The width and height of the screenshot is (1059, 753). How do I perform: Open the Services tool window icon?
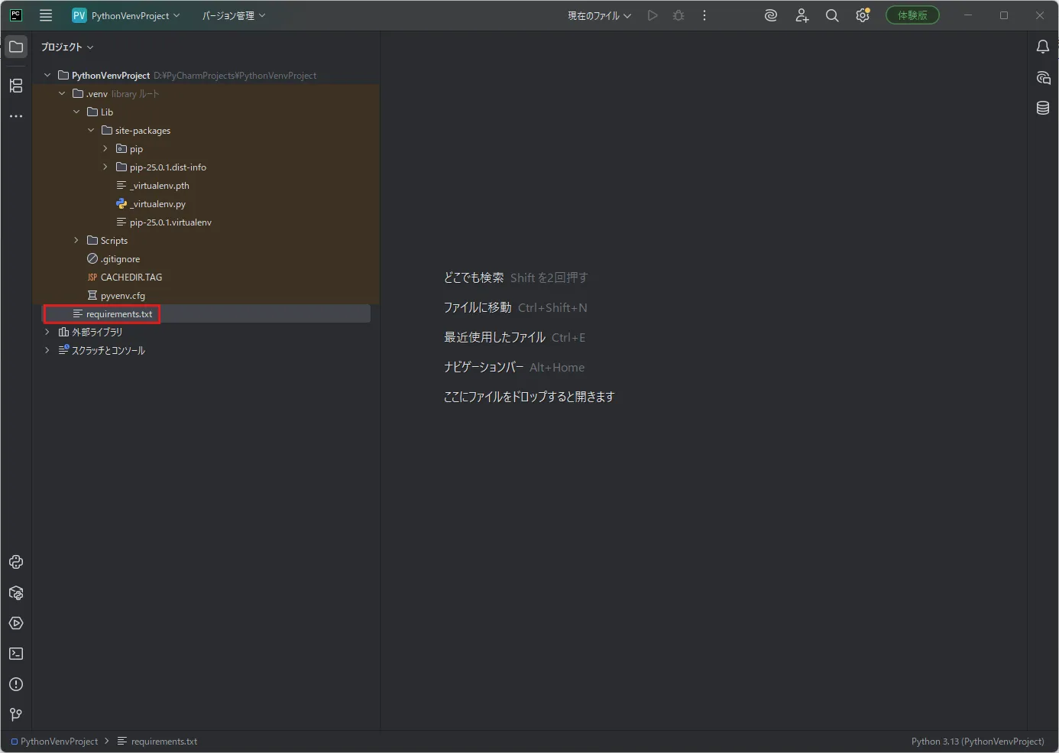[x=16, y=623]
